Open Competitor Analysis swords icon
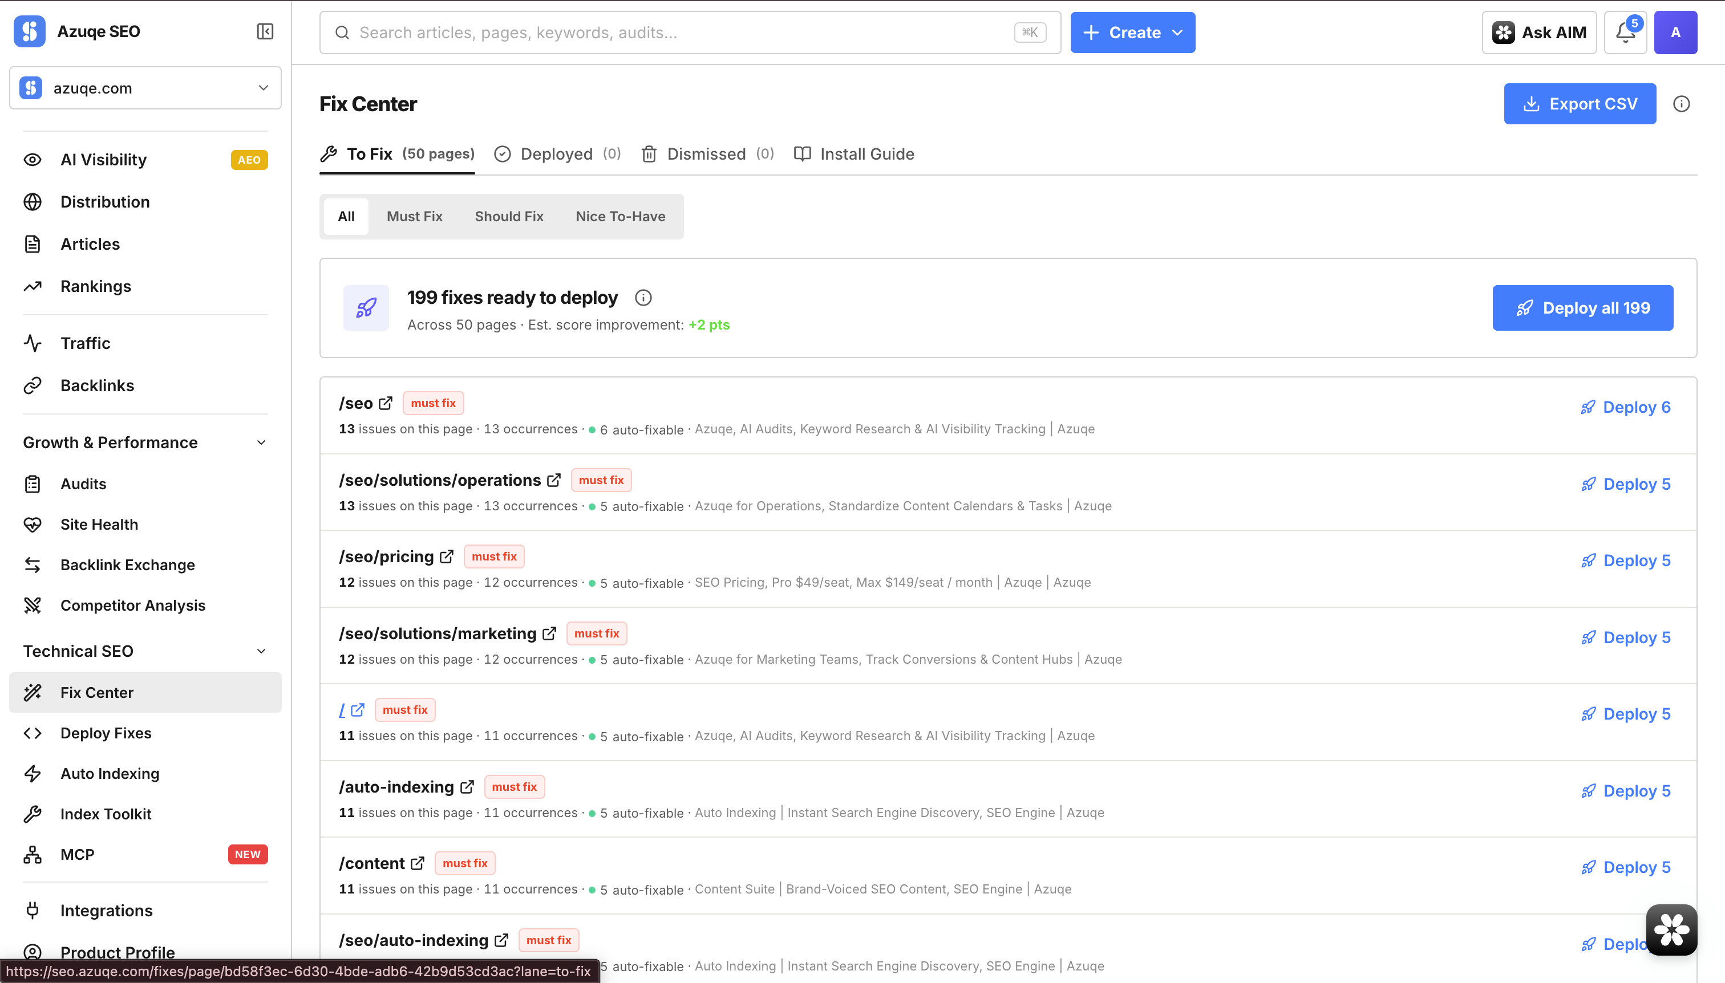Image resolution: width=1725 pixels, height=983 pixels. pos(33,606)
